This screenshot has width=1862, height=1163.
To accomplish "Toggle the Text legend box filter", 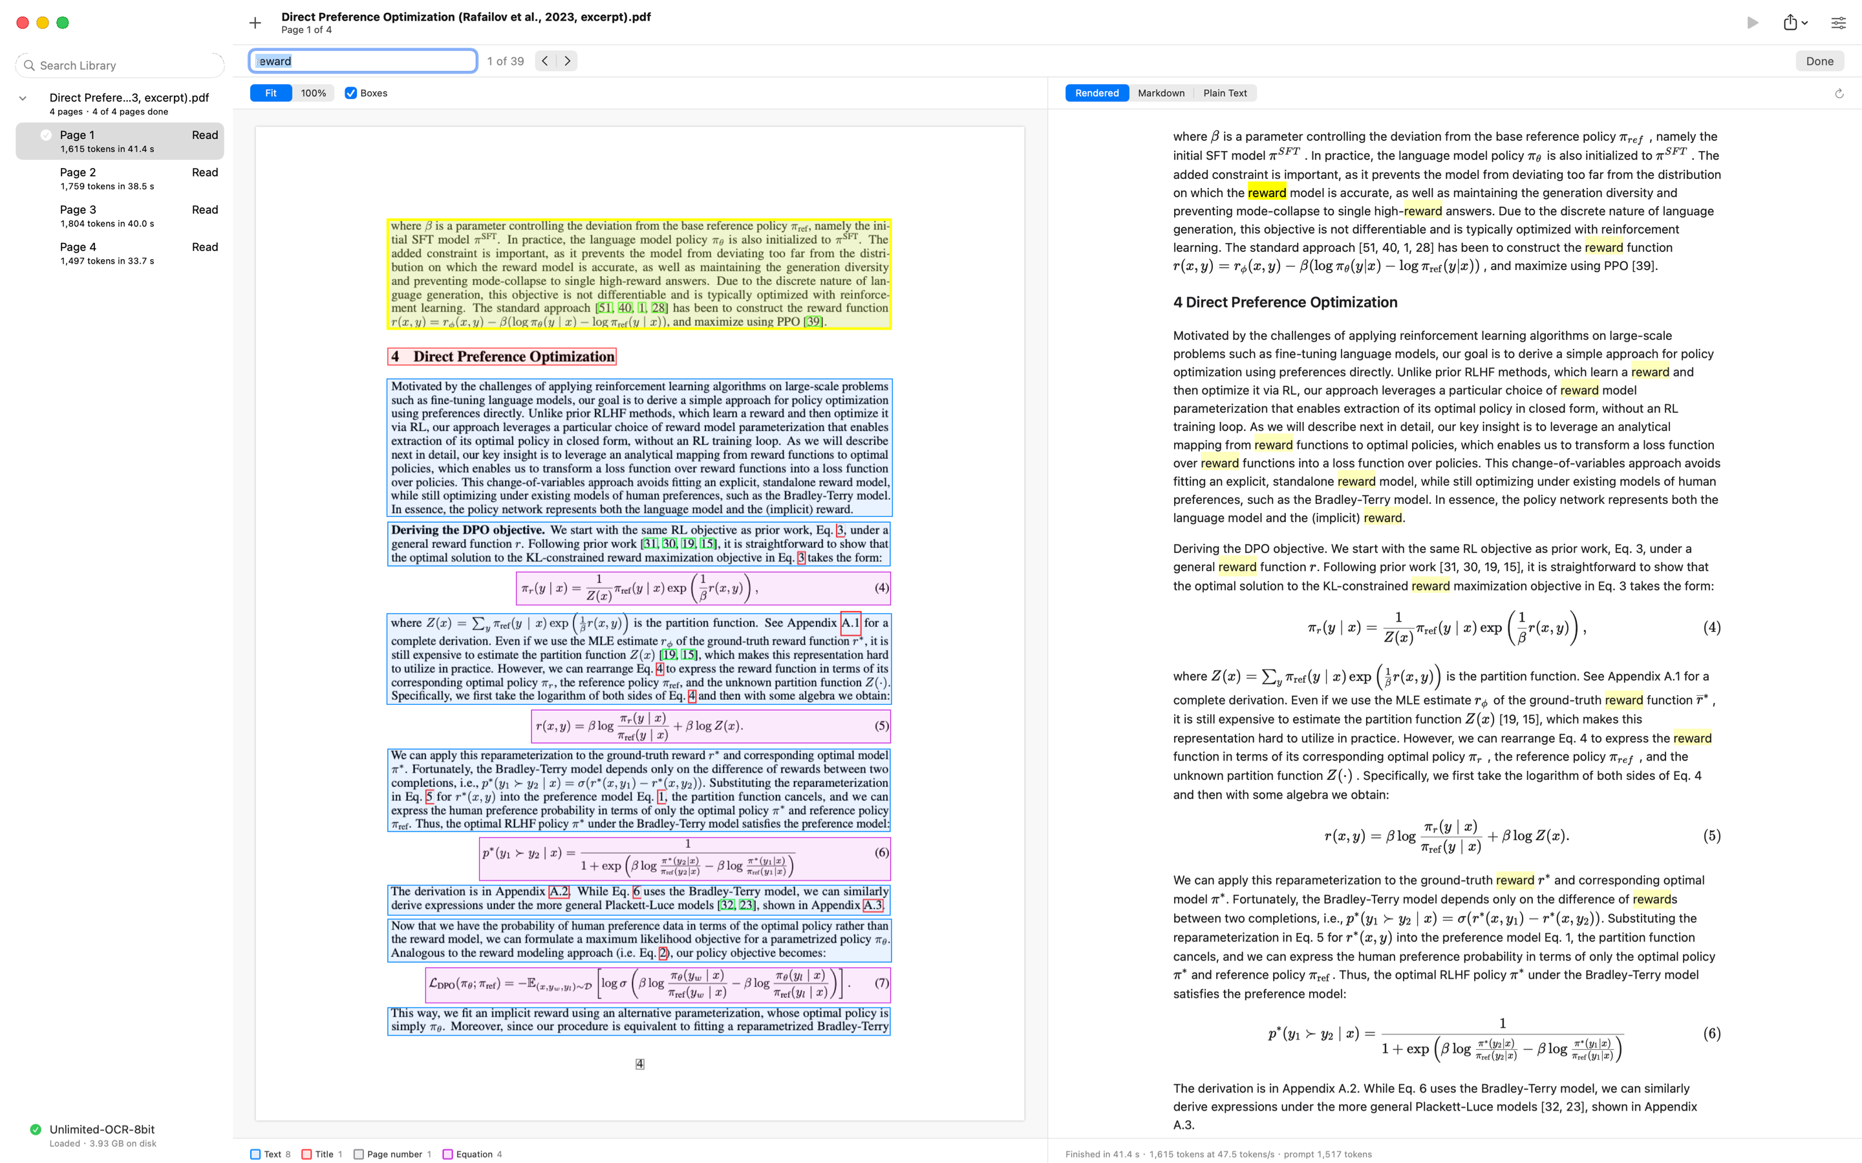I will [x=255, y=1154].
